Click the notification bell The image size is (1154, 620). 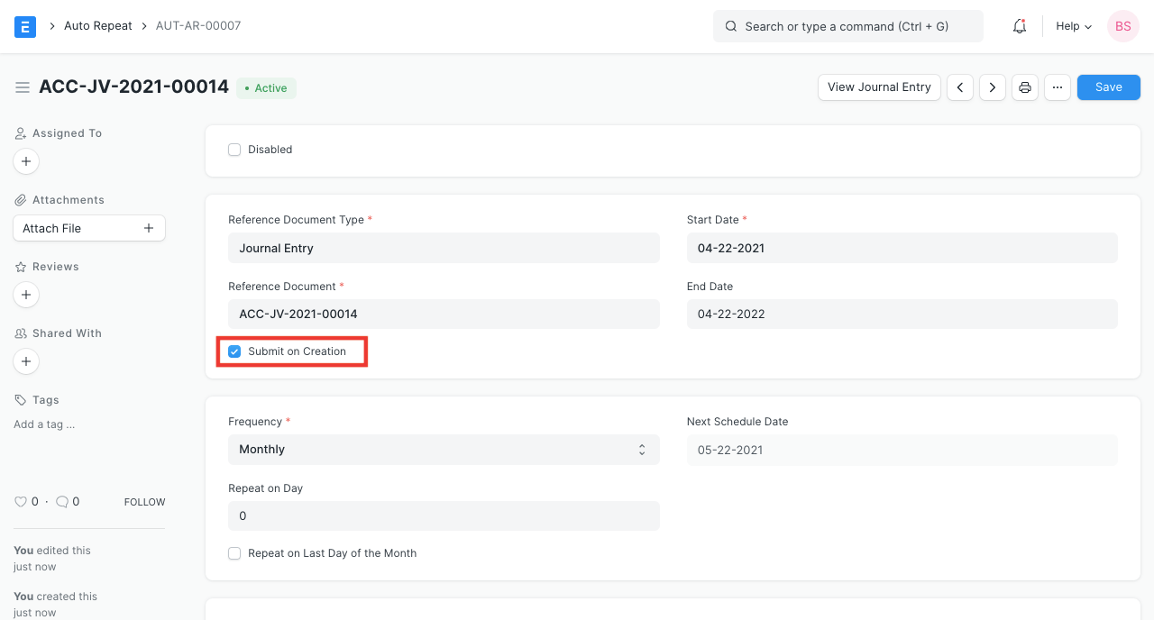click(1019, 26)
